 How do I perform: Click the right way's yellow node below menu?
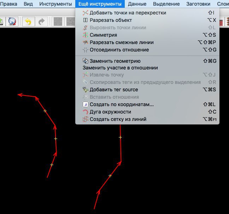[120, 137]
